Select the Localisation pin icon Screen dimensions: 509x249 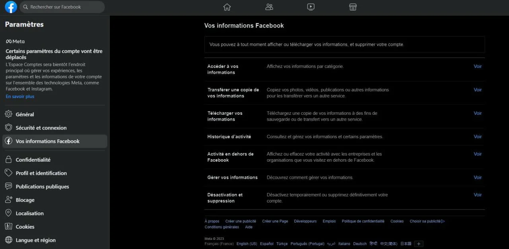(8, 213)
